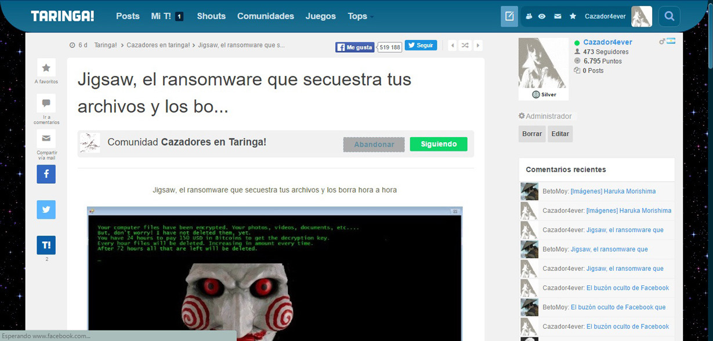
Task: Share post on Taringa T! sidebar icon
Action: click(46, 245)
